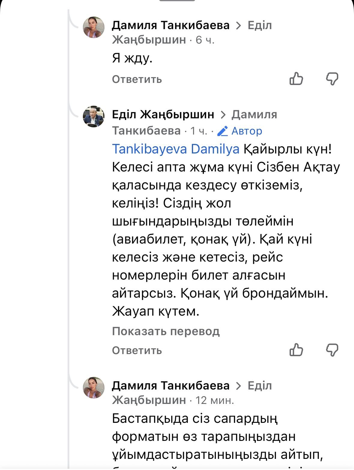The image size is (354, 470).
Task: Dislike the "Я жду." comment
Action: (x=332, y=79)
